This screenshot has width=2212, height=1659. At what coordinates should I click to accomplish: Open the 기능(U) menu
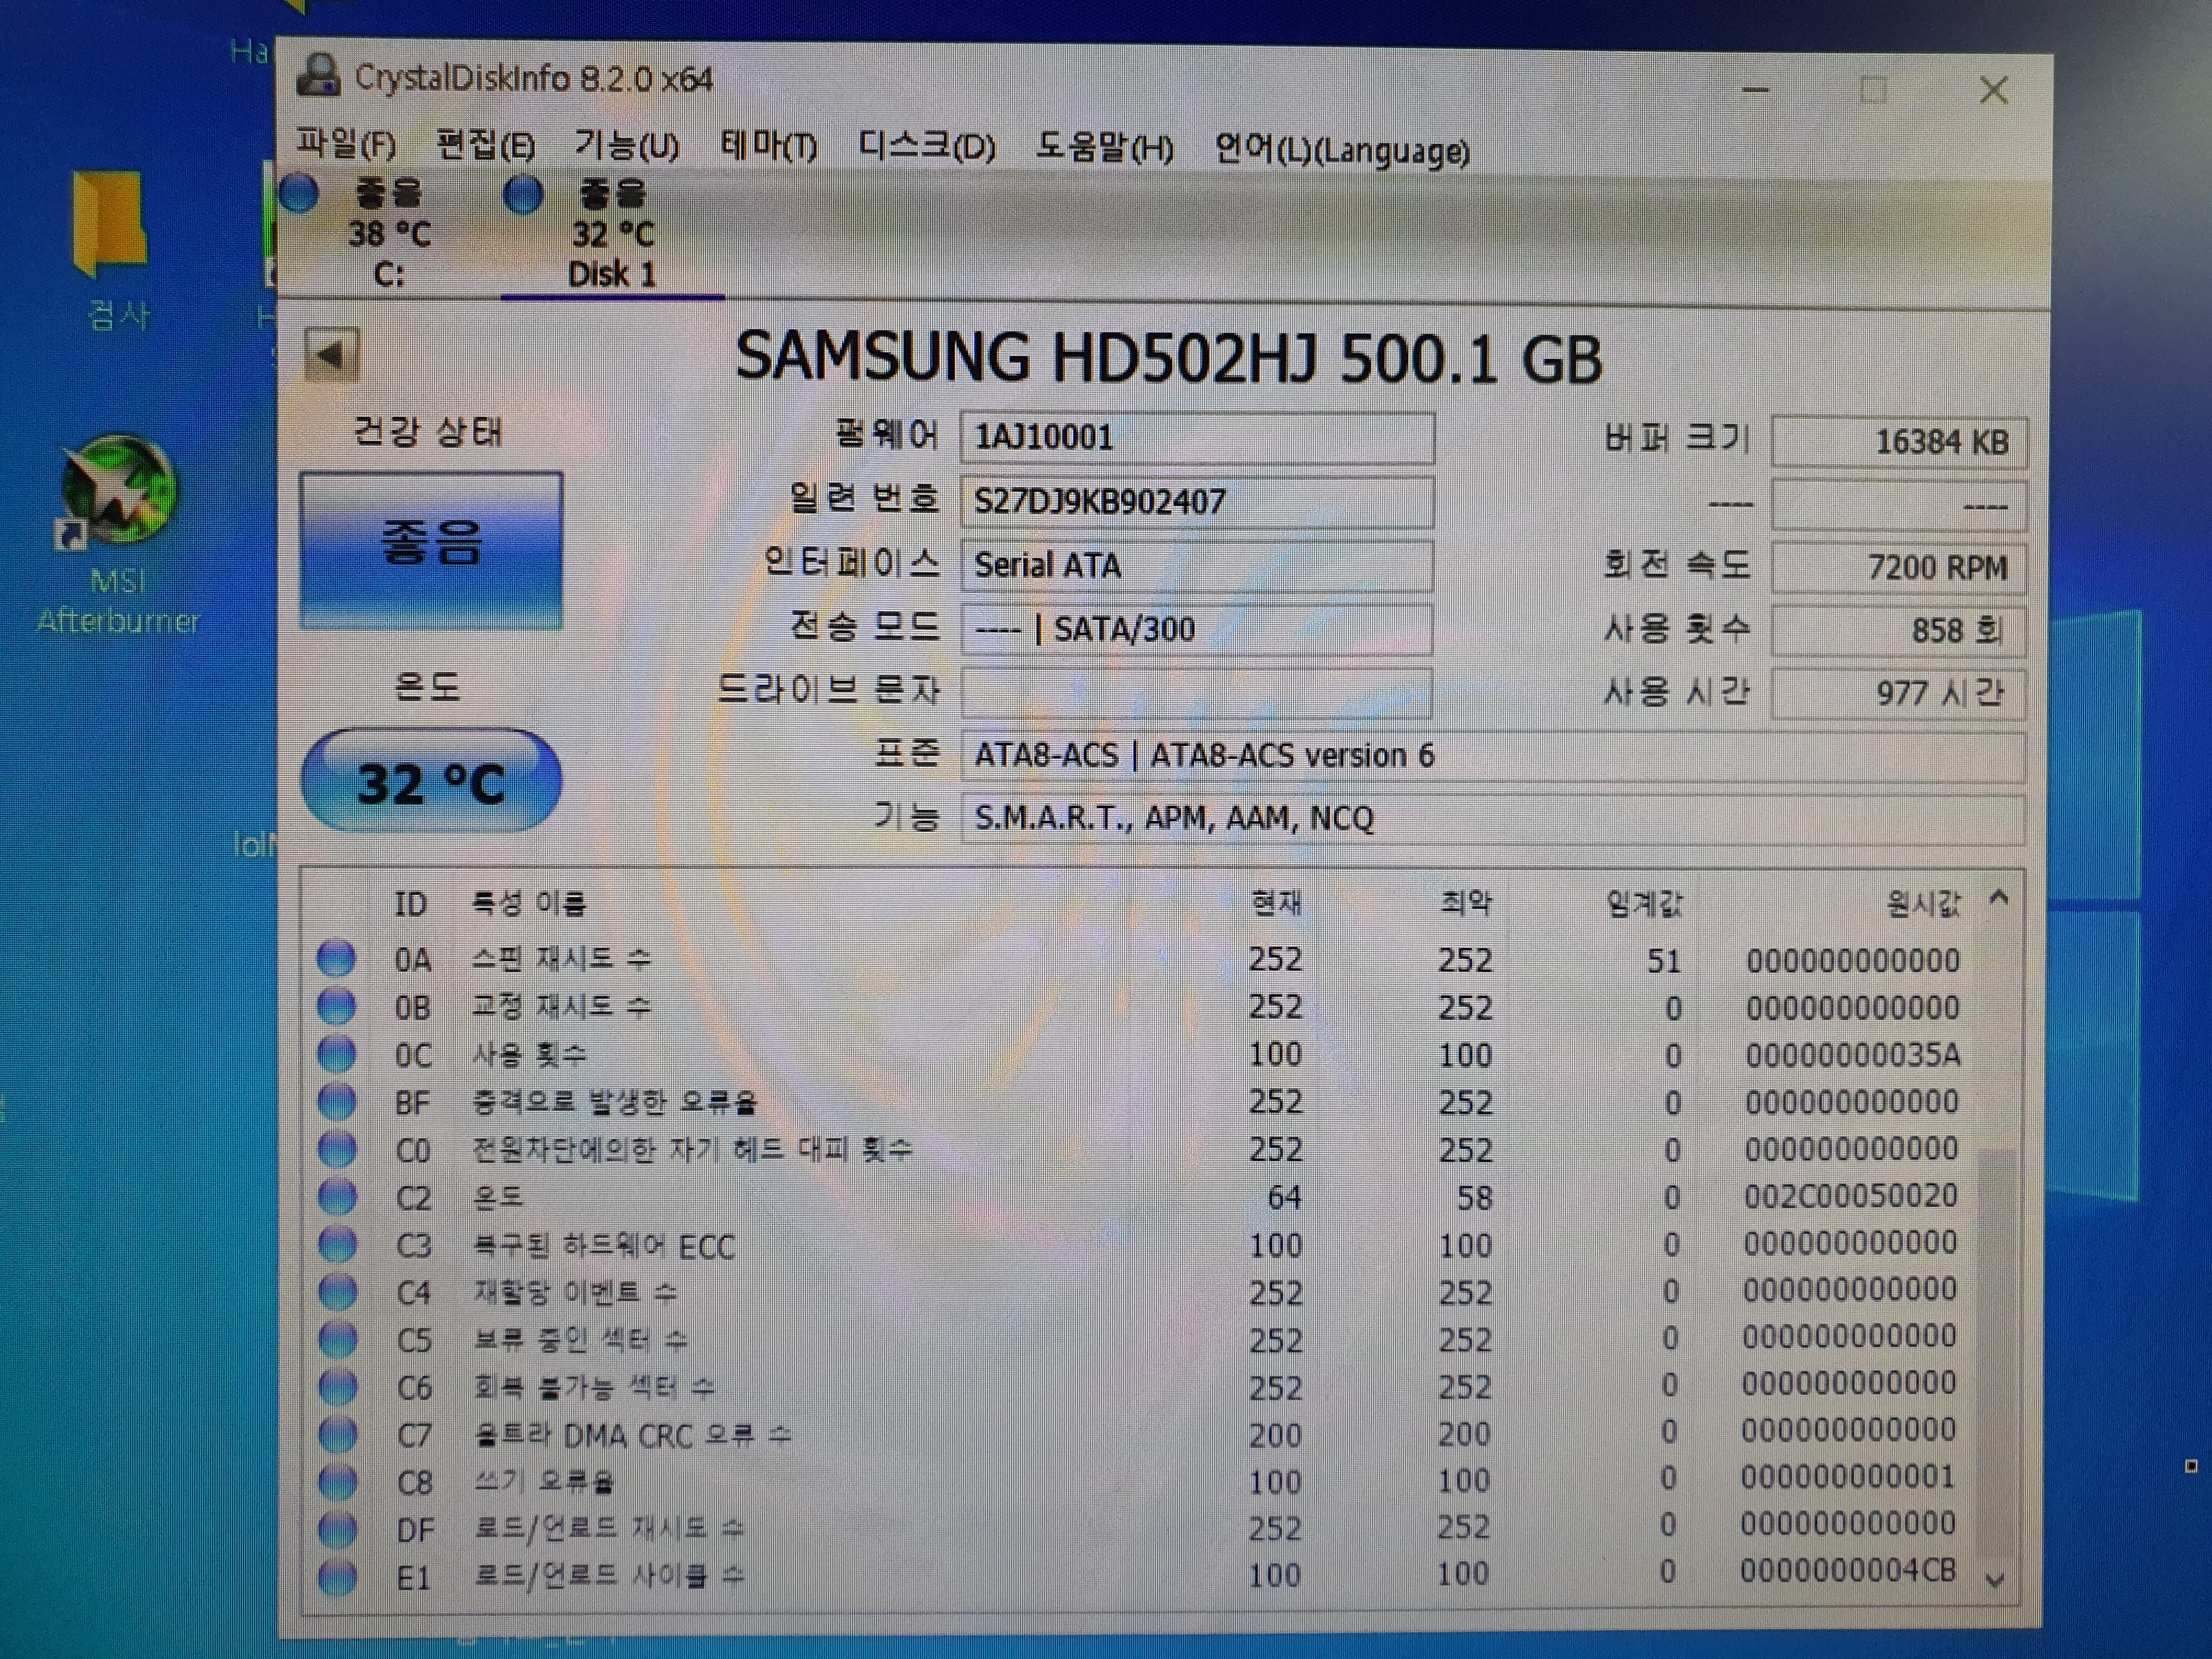[627, 146]
